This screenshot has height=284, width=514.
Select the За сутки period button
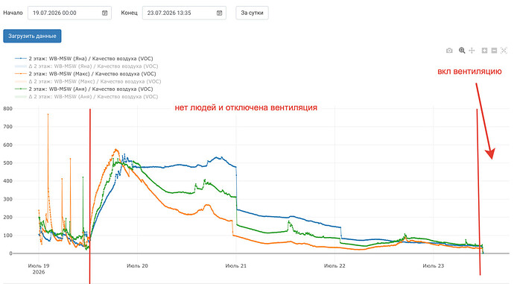pos(252,13)
